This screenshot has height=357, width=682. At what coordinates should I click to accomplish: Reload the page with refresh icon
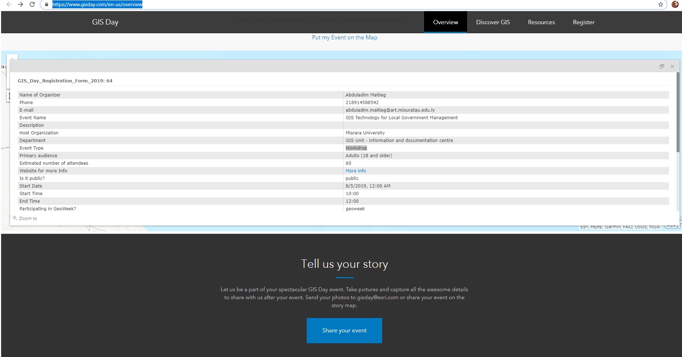[32, 4]
